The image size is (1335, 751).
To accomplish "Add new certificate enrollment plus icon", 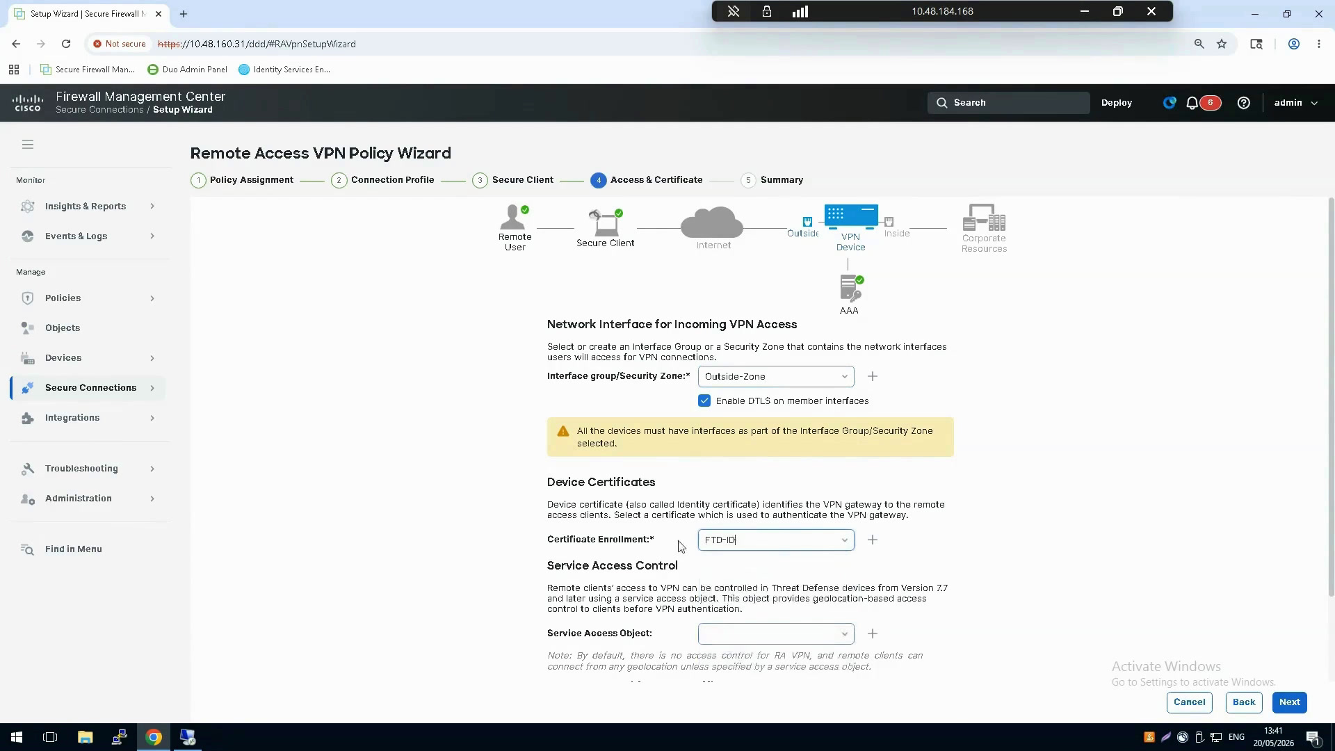I will [x=873, y=540].
